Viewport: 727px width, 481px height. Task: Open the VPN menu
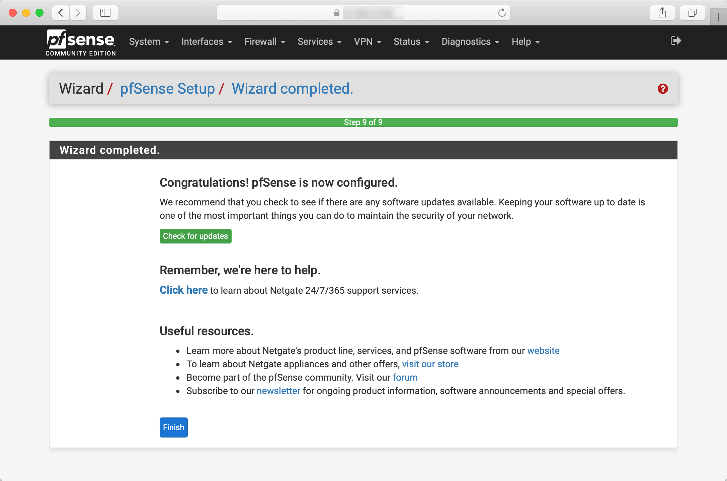(368, 42)
